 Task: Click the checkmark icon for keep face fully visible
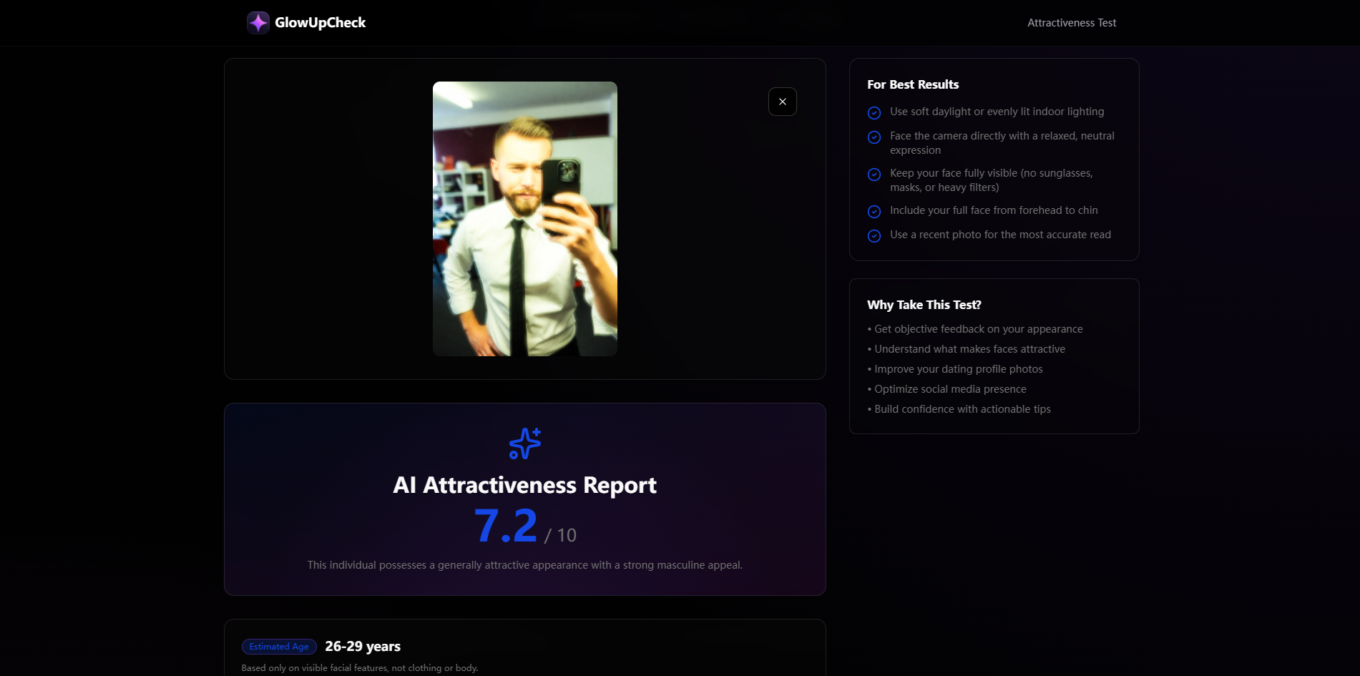tap(874, 175)
